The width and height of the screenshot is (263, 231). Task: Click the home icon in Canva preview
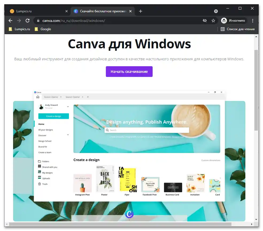(x=38, y=97)
